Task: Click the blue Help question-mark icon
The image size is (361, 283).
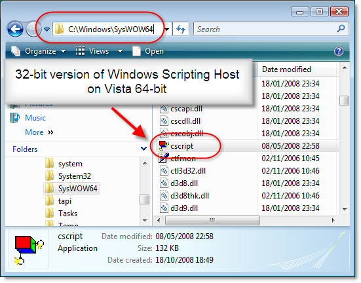Action: (x=339, y=51)
